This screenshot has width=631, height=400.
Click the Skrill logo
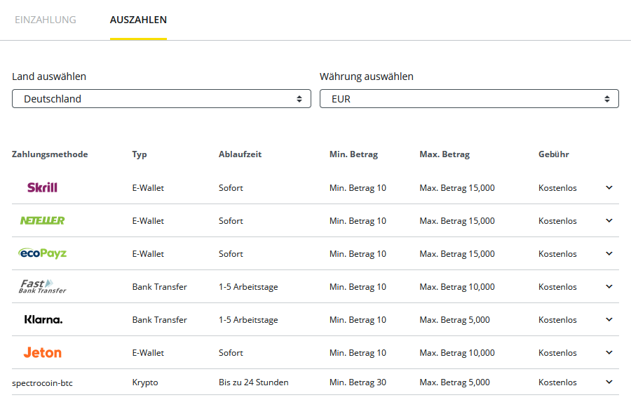pos(42,187)
